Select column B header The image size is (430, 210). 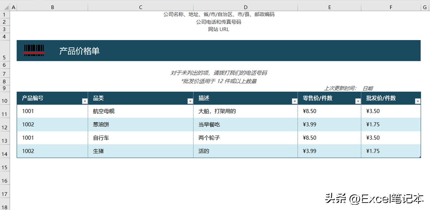point(52,7)
